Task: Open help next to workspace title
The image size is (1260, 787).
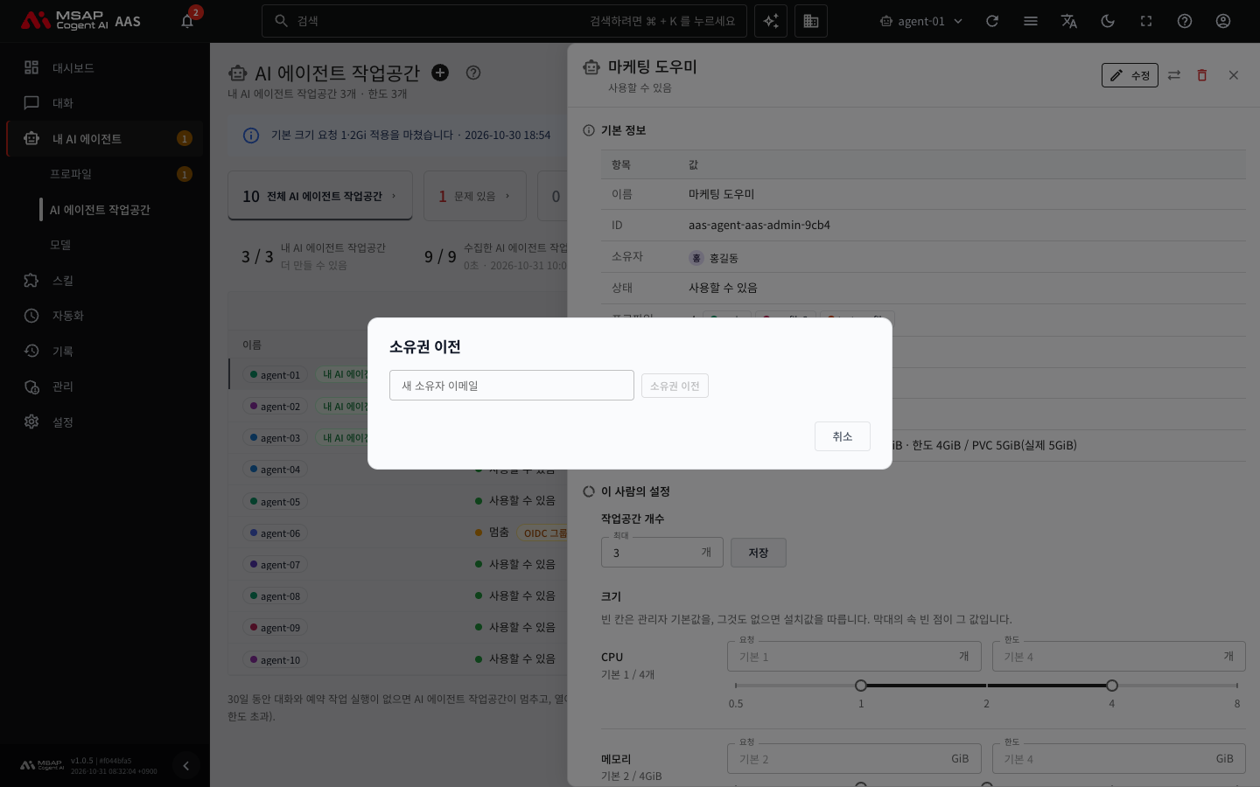Action: click(473, 73)
